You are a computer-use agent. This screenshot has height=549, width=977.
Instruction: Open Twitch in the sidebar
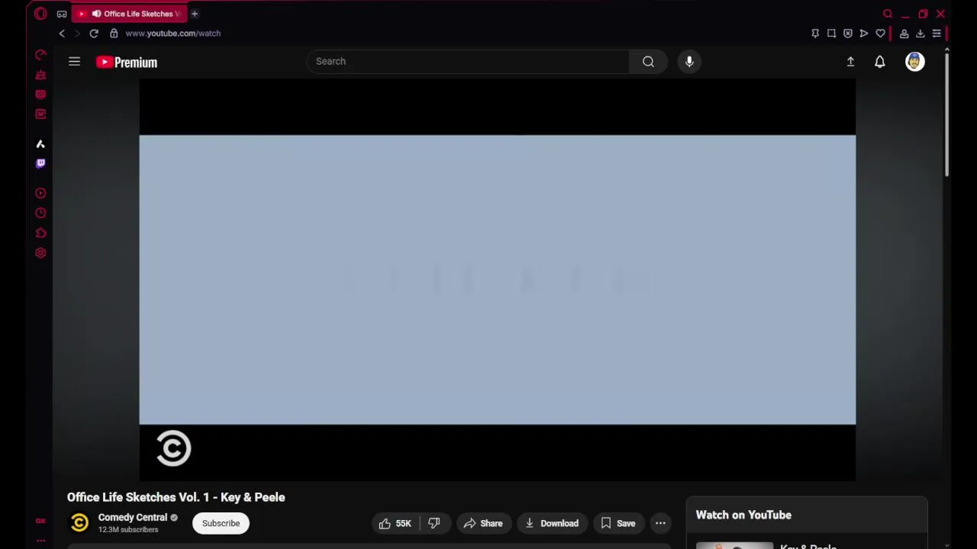(x=40, y=163)
